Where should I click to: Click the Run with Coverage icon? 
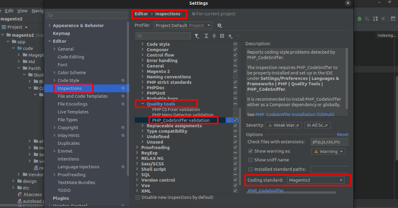click(367, 19)
